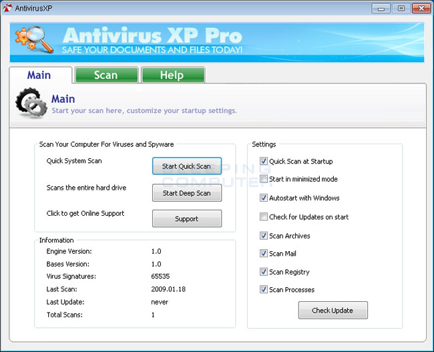Click the Quick System Scan label
This screenshot has width=434, height=352.
[x=74, y=161]
